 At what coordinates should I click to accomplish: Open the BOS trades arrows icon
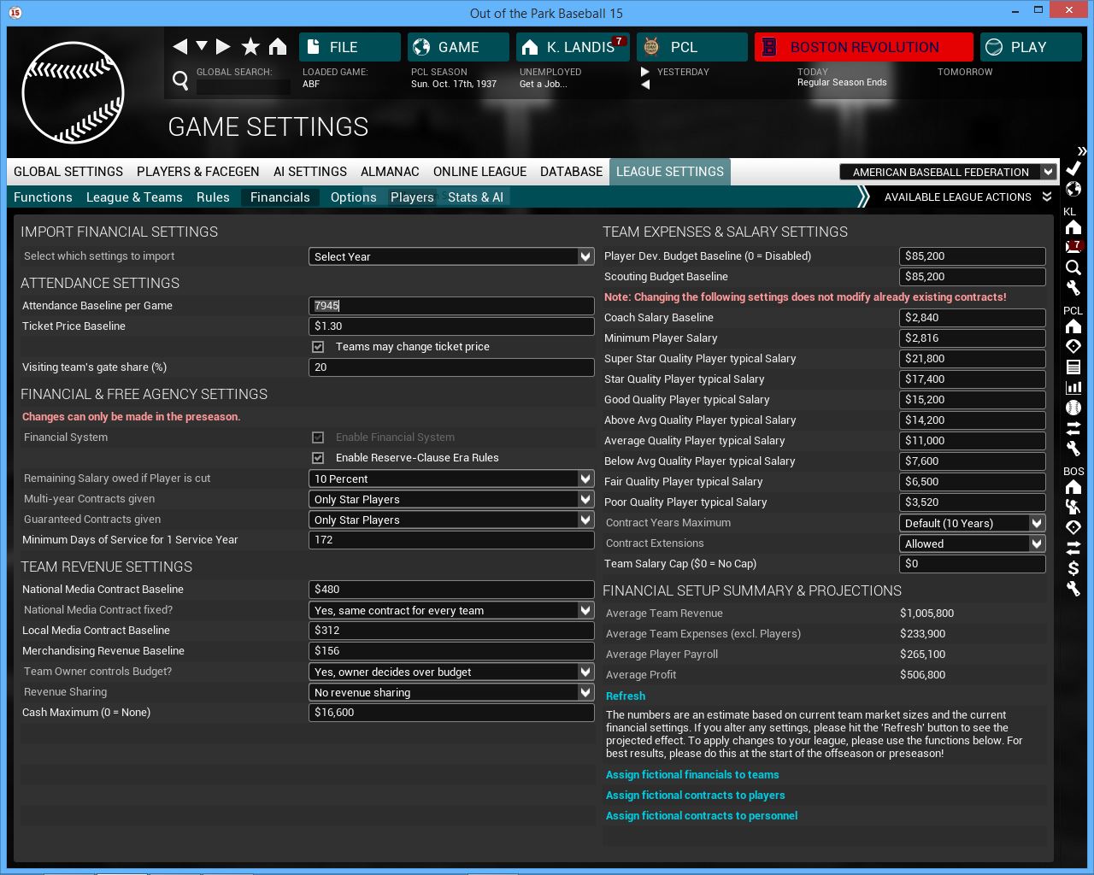tap(1073, 547)
